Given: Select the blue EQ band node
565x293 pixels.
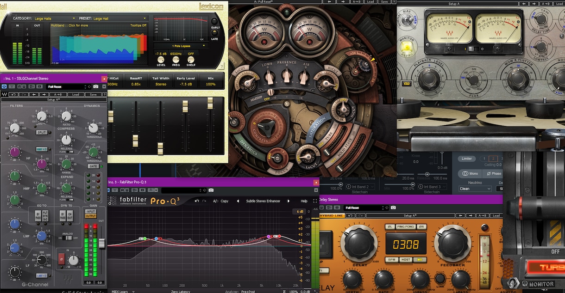Looking at the screenshot, I should tap(156, 238).
